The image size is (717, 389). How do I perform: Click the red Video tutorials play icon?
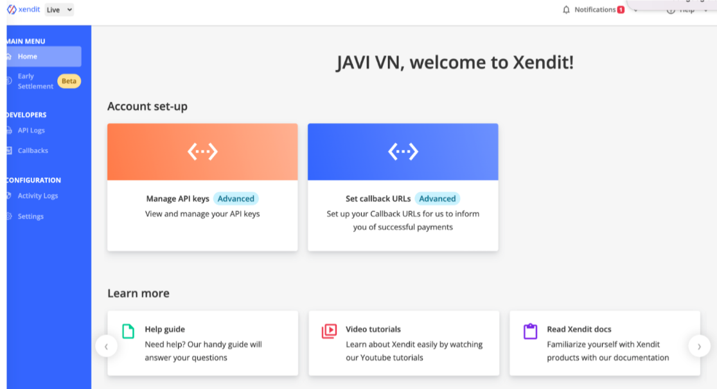tap(329, 331)
